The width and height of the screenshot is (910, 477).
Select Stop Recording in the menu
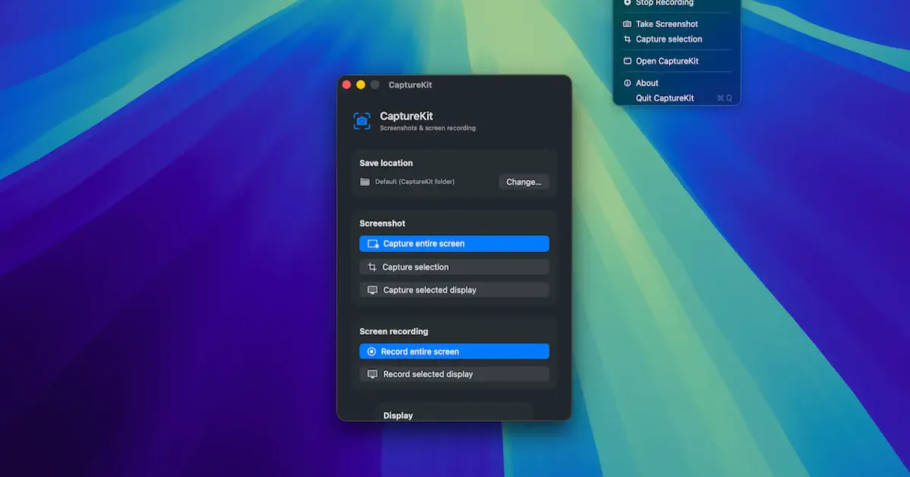[x=676, y=3]
